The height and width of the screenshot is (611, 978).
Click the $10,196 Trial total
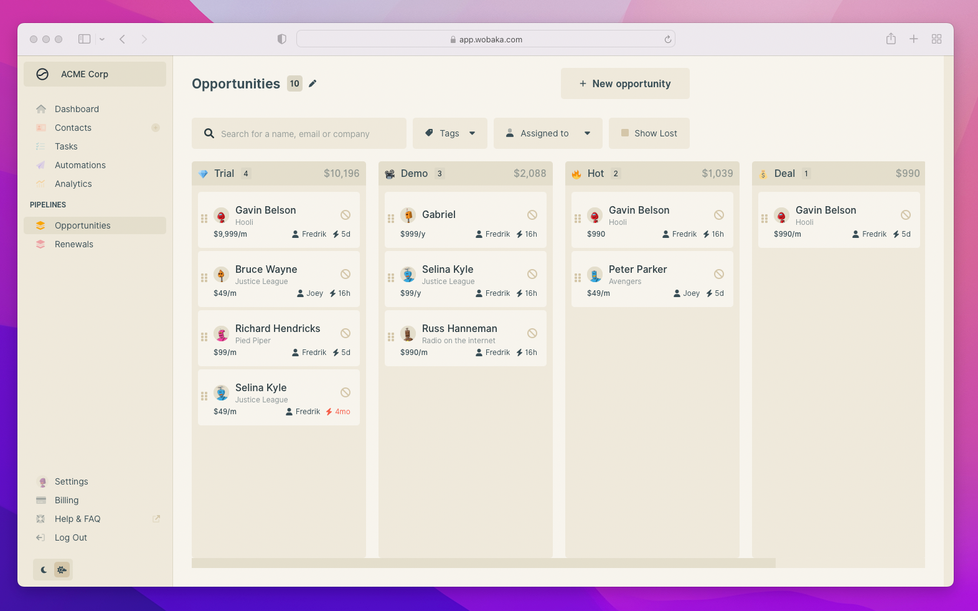pyautogui.click(x=341, y=173)
